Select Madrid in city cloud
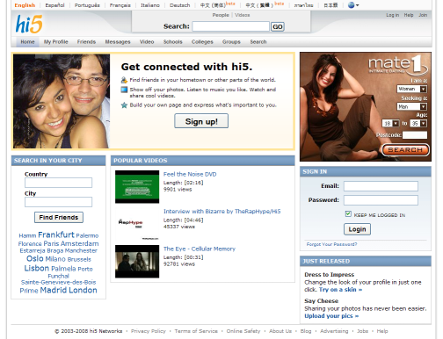This screenshot has height=339, width=443. (54, 291)
